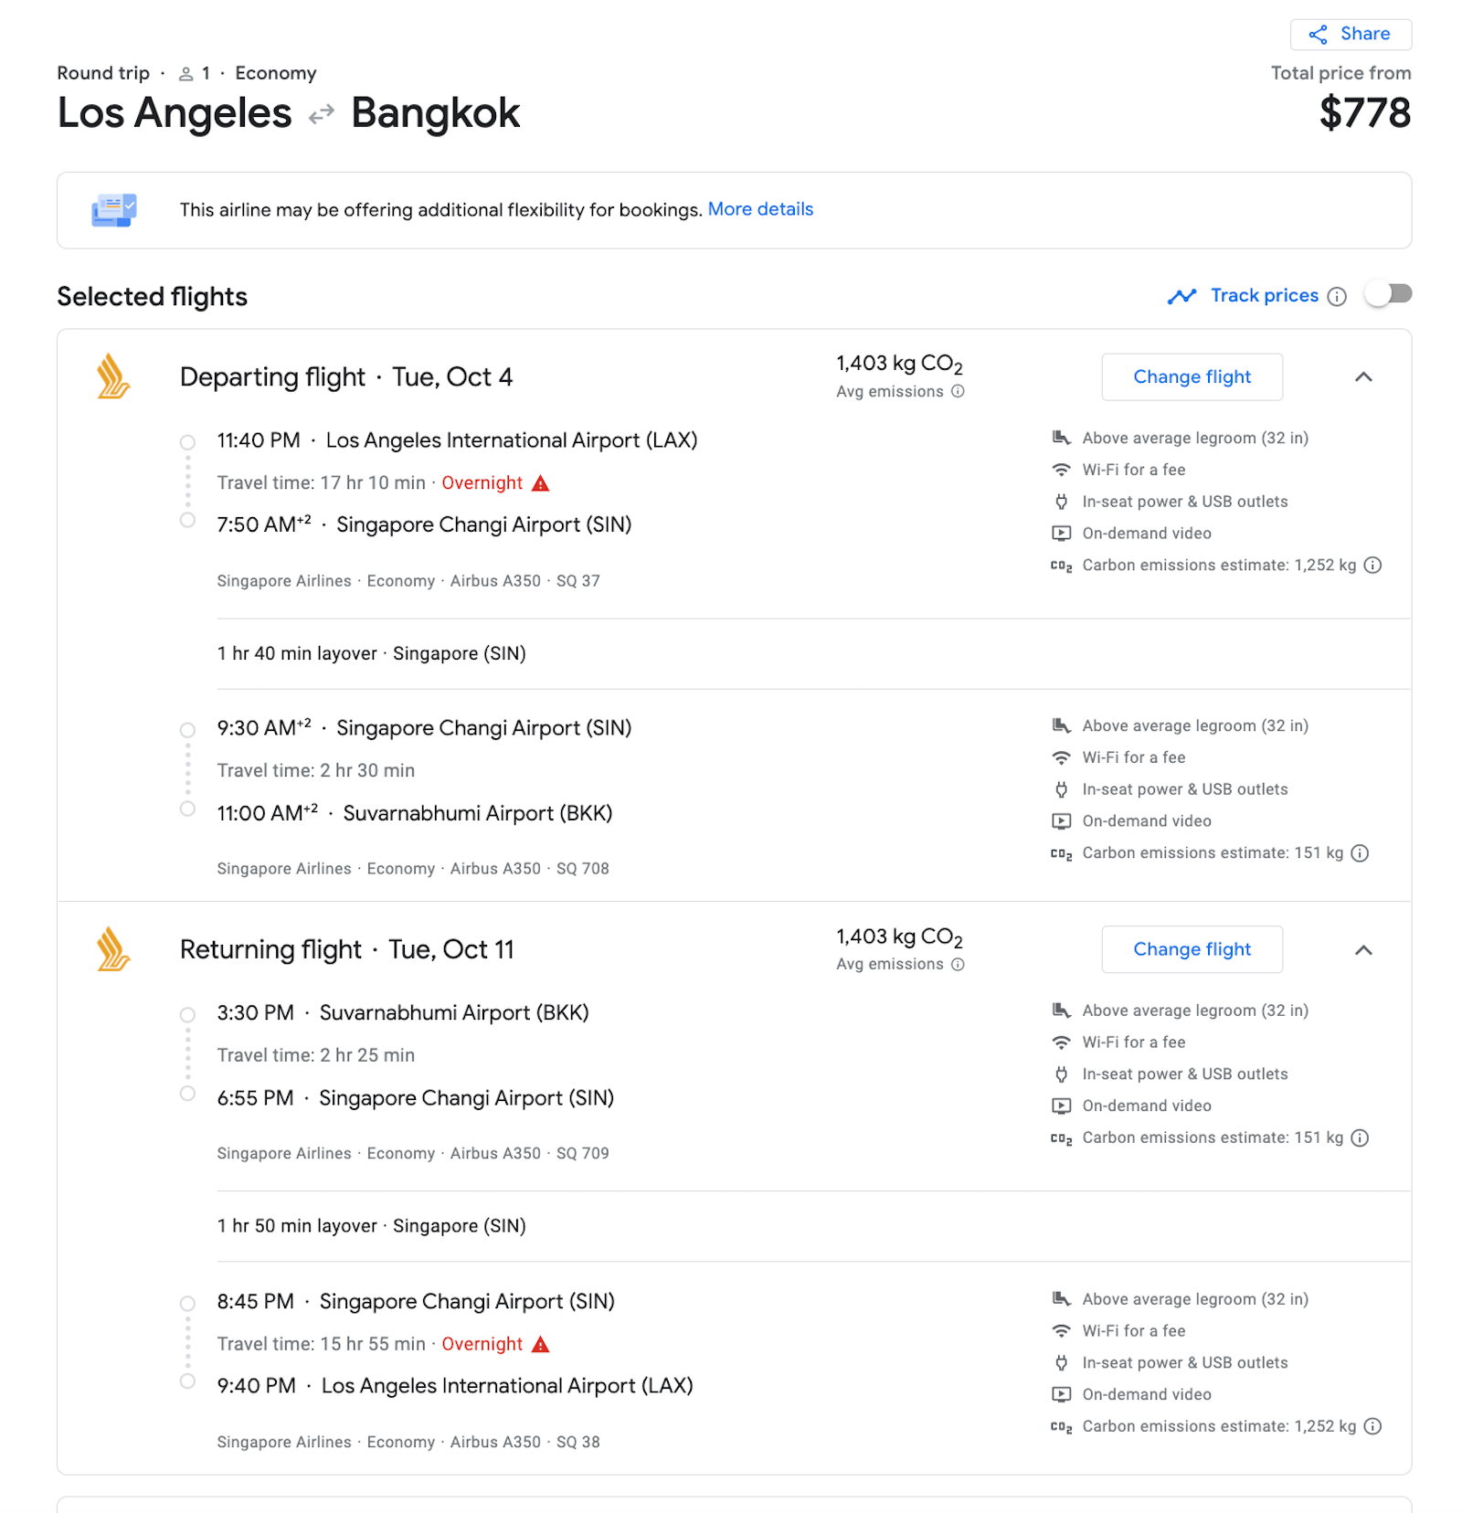The width and height of the screenshot is (1462, 1513).
Task: Click the Wi-Fi icon on the SQ 37 segment
Action: pyautogui.click(x=1061, y=470)
